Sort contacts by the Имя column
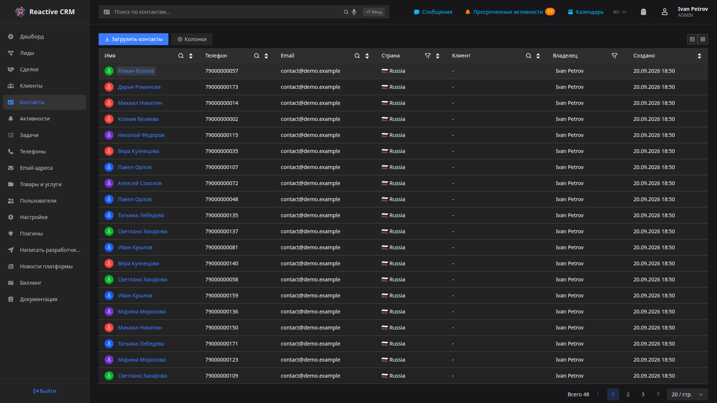The image size is (717, 403). (191, 56)
